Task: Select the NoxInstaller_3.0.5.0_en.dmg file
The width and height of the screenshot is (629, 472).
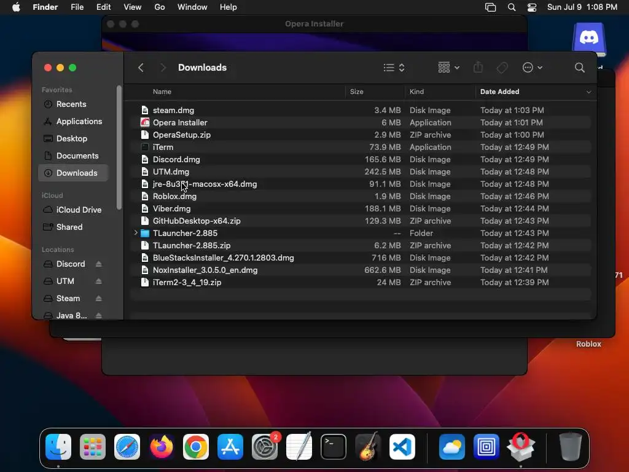Action: (360, 270)
